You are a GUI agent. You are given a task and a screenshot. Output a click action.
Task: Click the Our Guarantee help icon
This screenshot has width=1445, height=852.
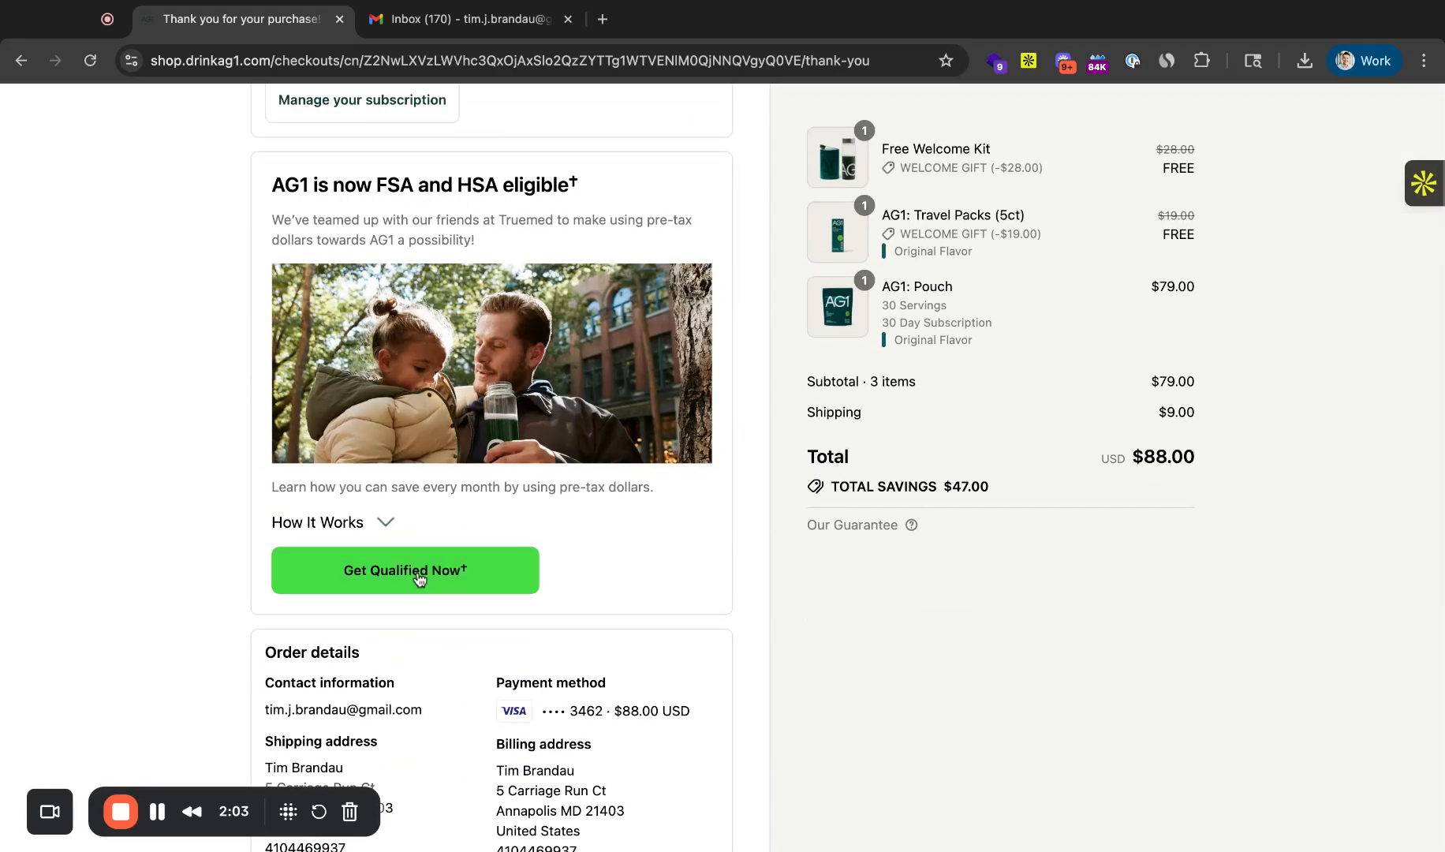click(x=912, y=525)
